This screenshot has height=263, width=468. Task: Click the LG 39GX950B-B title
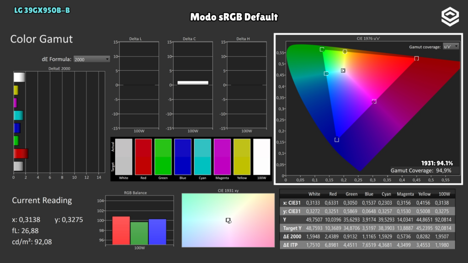[x=42, y=11]
